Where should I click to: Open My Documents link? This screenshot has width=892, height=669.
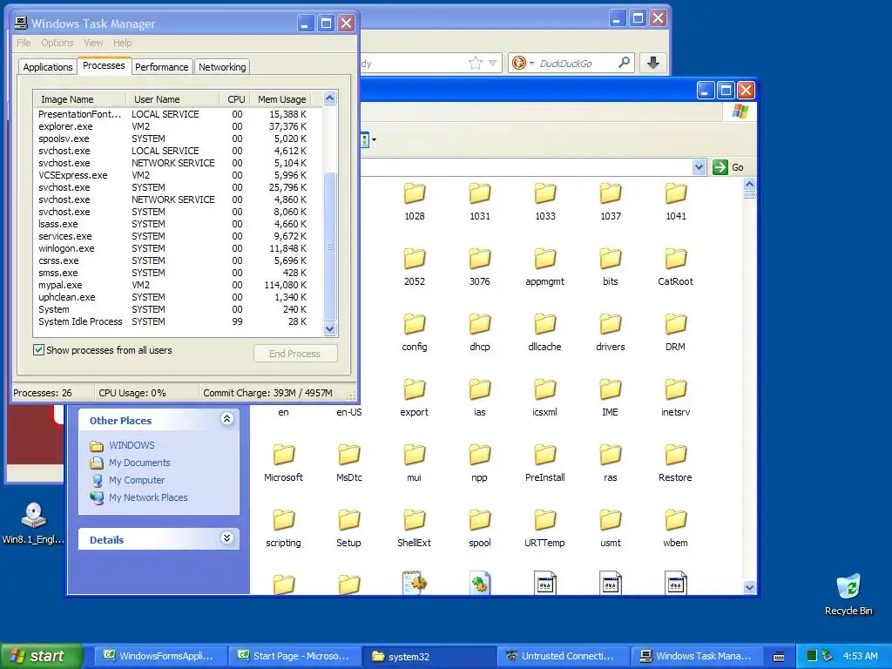pyautogui.click(x=139, y=463)
